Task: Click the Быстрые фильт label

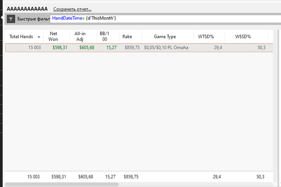Action: (x=33, y=19)
